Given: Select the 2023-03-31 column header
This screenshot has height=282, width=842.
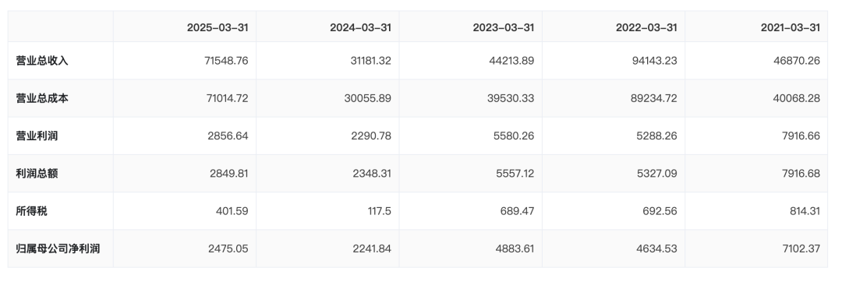Looking at the screenshot, I should click(x=503, y=27).
